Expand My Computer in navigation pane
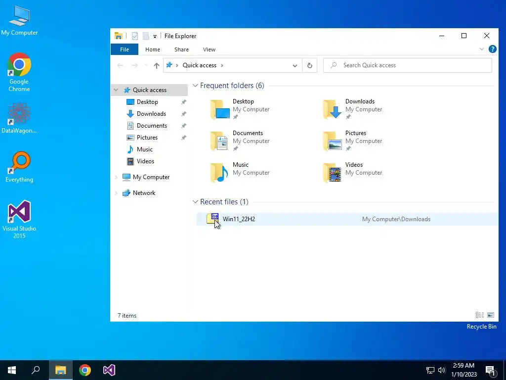Screen dimensions: 506x380 click(116, 177)
